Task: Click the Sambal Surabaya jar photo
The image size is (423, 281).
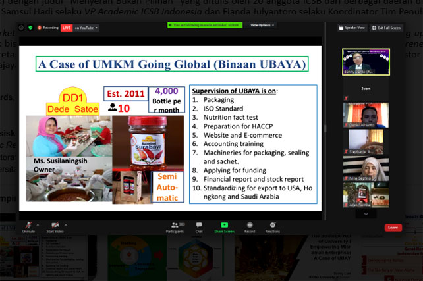Action: pos(148,143)
